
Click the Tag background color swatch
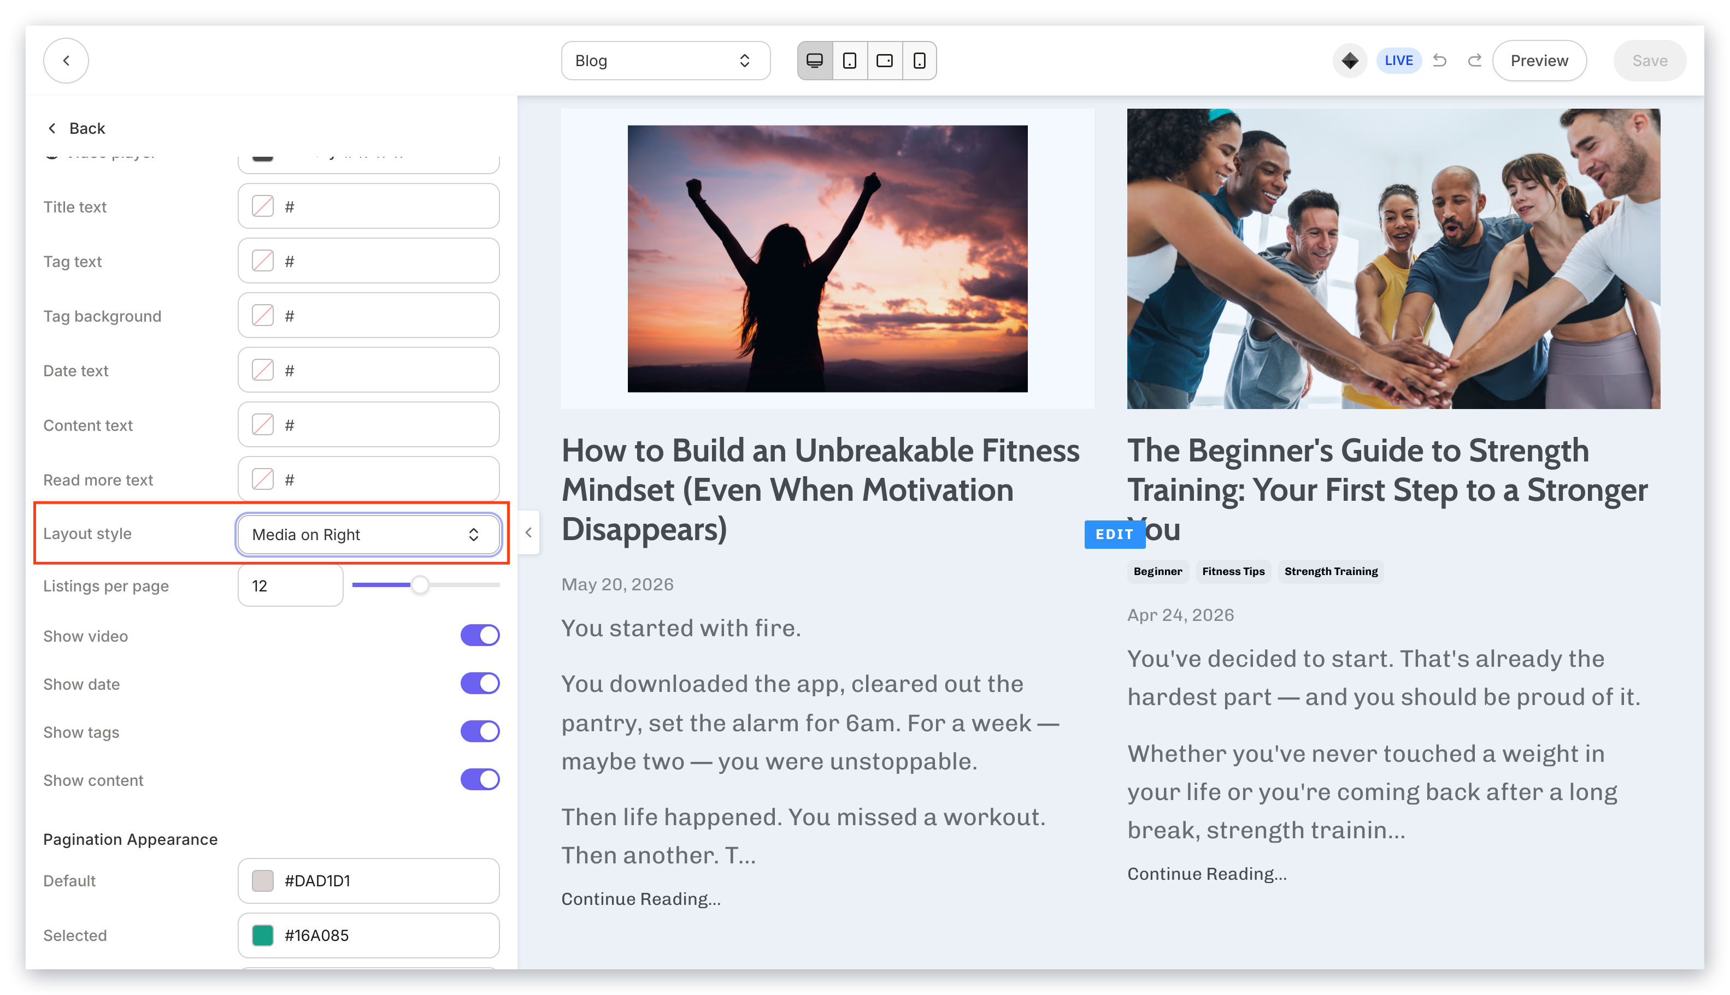[x=263, y=316]
